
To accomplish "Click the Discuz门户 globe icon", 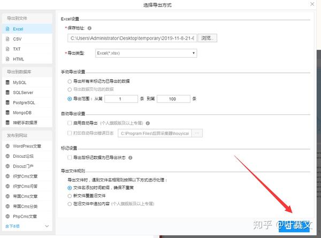I will click(x=7, y=166).
